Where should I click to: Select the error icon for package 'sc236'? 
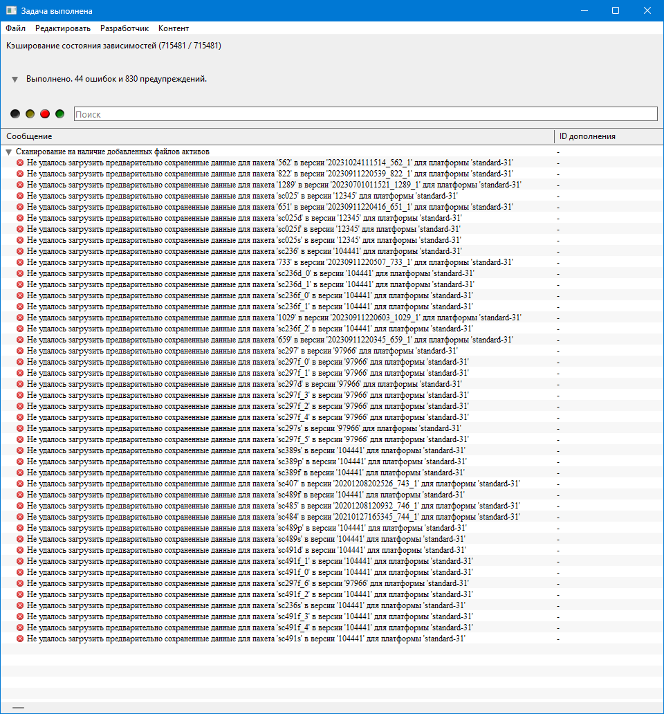pos(20,251)
